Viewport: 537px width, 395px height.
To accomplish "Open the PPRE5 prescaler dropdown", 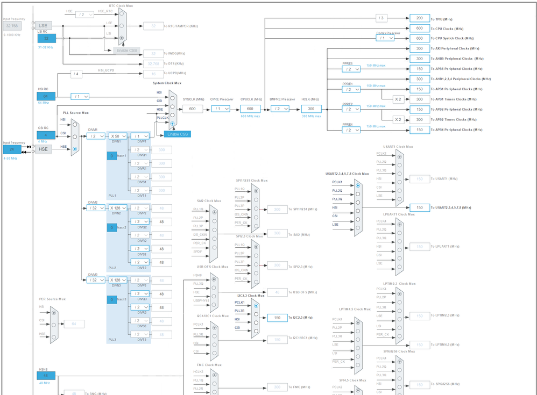I will point(351,69).
